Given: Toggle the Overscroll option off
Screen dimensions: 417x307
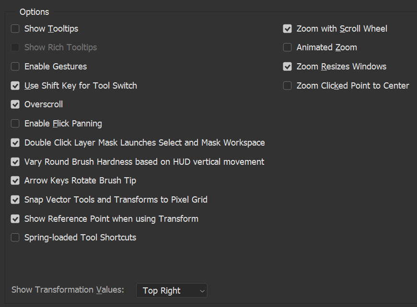Looking at the screenshot, I should pyautogui.click(x=15, y=104).
